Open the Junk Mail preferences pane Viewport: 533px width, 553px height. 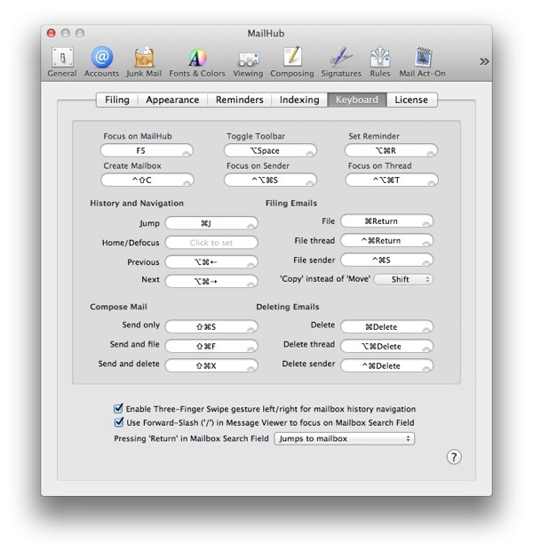[x=144, y=62]
